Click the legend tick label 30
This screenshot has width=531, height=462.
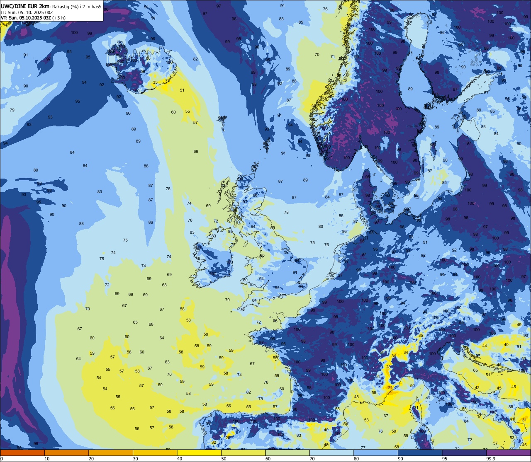135,459
